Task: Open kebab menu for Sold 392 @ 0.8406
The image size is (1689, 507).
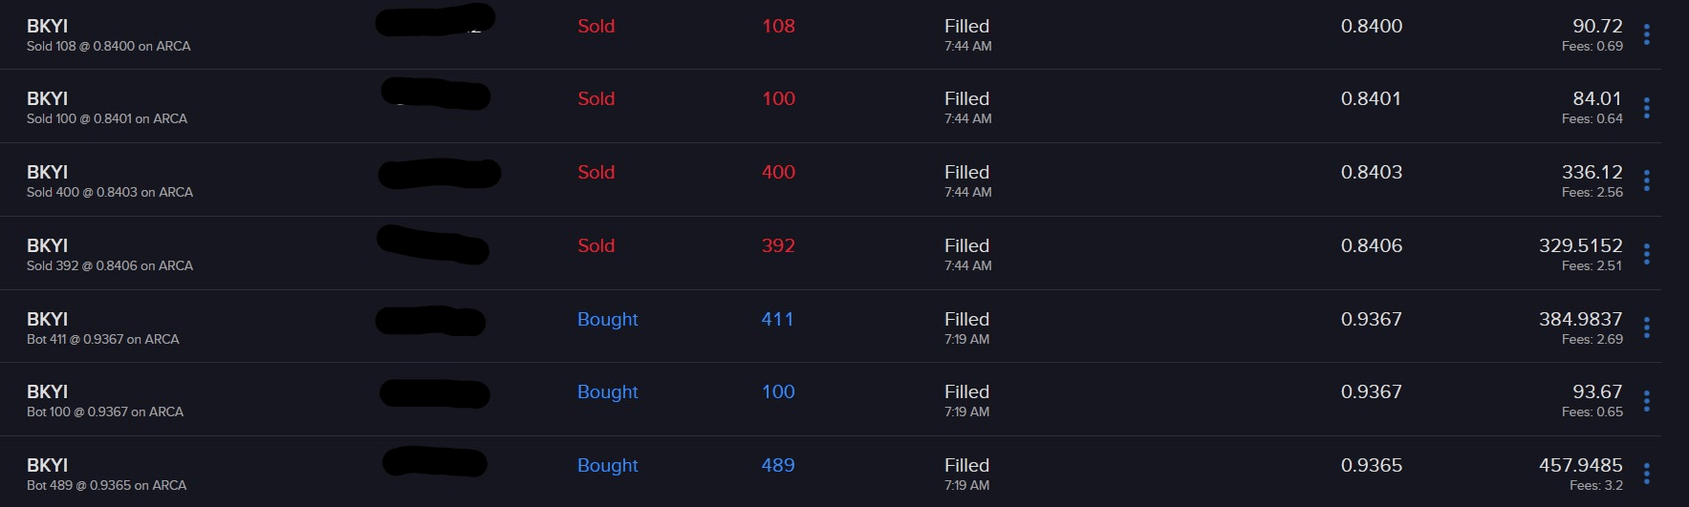Action: tap(1646, 254)
